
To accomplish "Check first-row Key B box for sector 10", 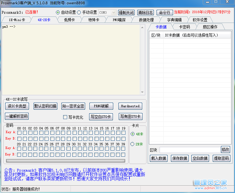I will 74,139.
